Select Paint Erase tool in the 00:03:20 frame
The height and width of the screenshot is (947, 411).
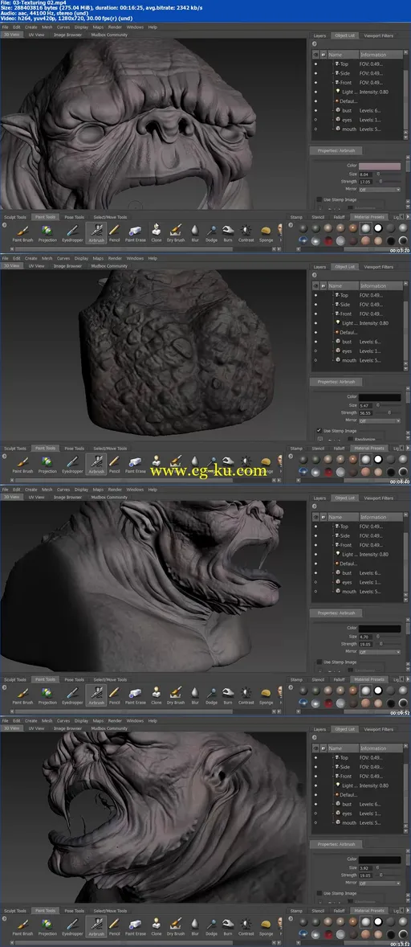[x=136, y=232]
